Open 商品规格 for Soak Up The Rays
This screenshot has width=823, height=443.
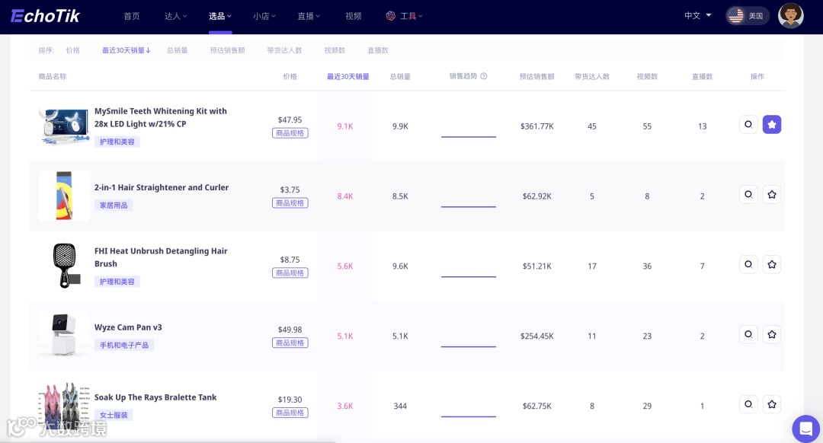tap(290, 413)
